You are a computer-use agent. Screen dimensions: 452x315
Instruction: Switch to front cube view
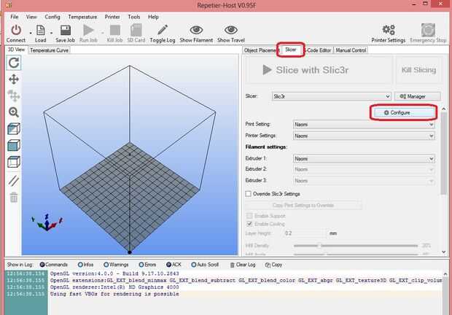pos(14,145)
